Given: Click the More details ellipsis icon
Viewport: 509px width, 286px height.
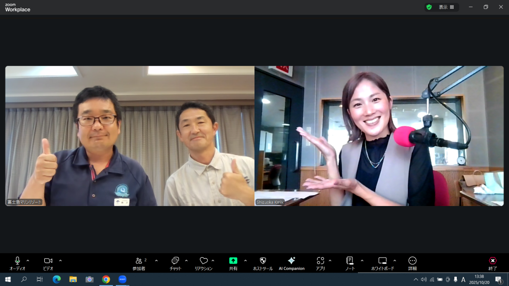Looking at the screenshot, I should click(412, 261).
